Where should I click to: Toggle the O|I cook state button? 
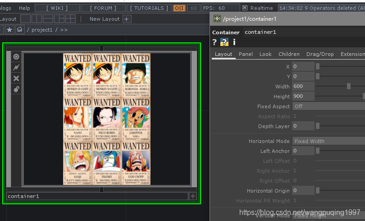tap(179, 8)
